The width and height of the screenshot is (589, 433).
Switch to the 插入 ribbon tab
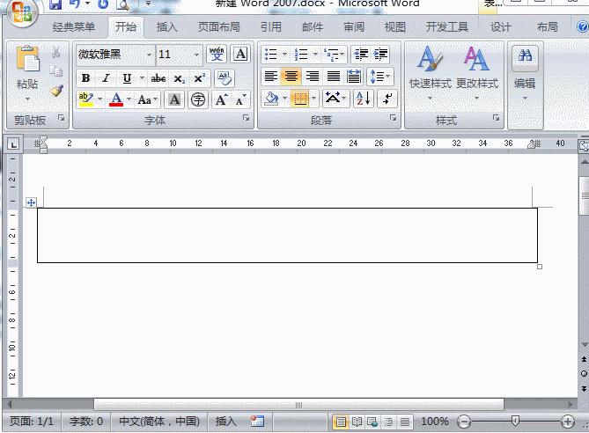[166, 27]
